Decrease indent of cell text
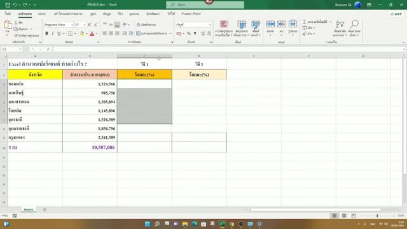The width and height of the screenshot is (407, 229). (x=125, y=34)
